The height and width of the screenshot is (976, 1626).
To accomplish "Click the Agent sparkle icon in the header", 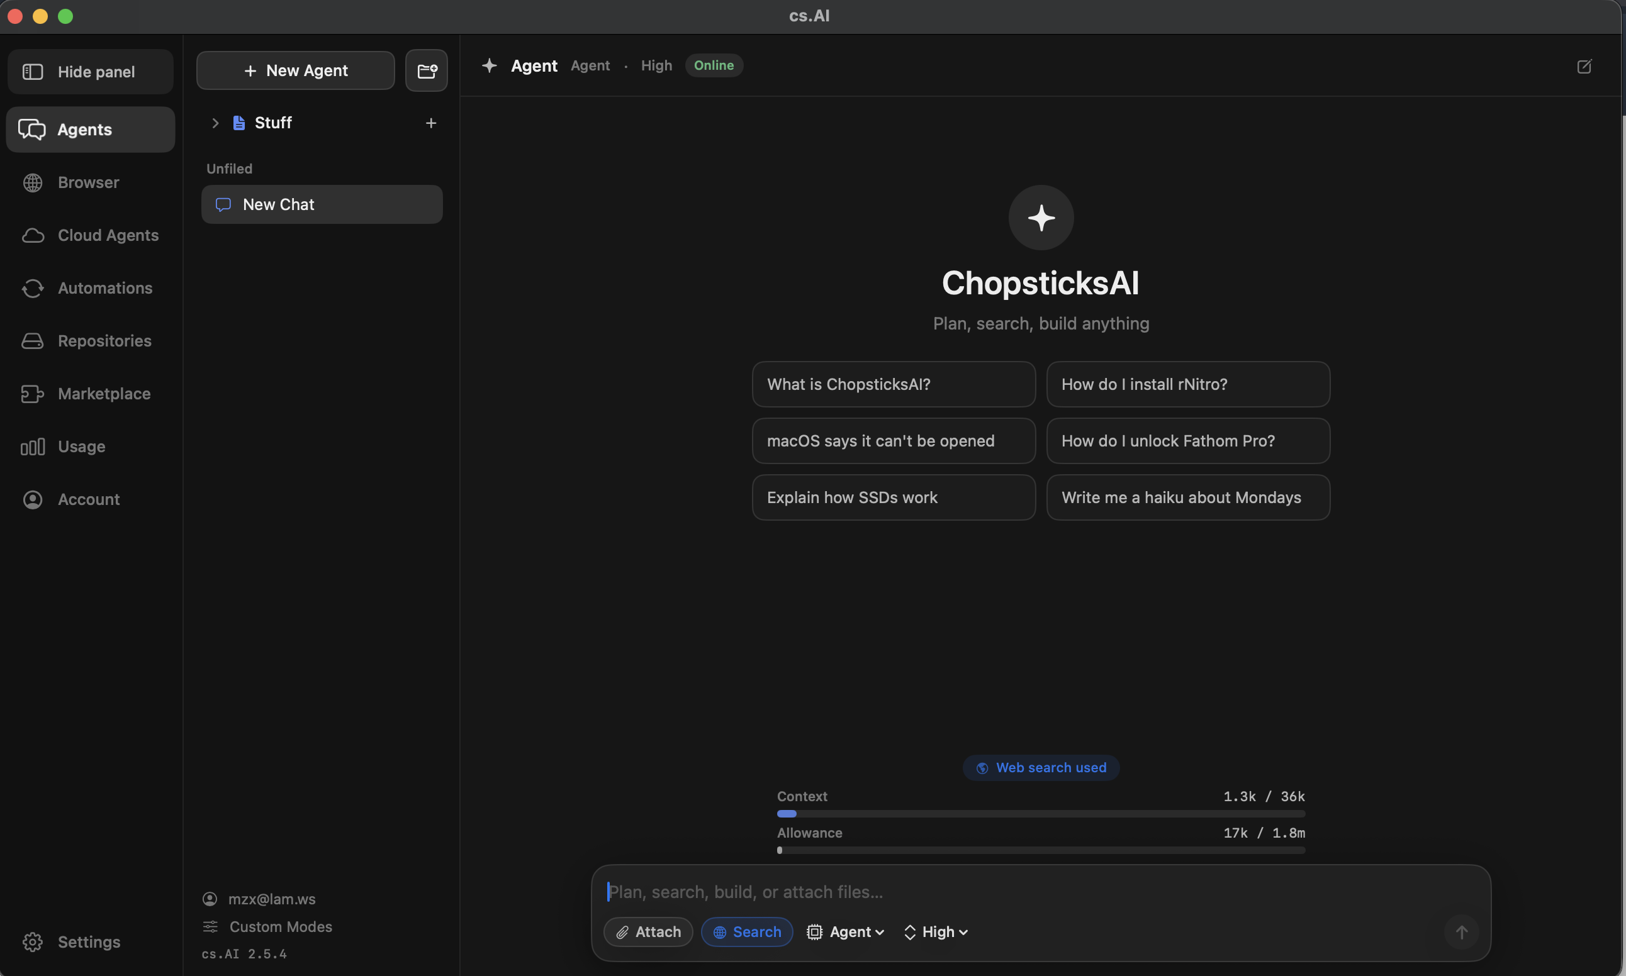I will point(489,66).
